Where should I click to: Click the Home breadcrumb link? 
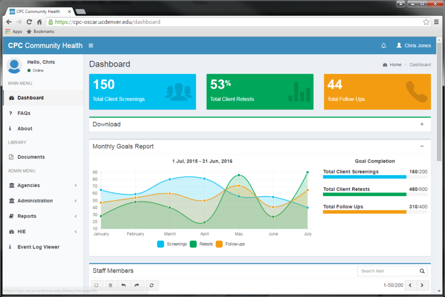395,65
